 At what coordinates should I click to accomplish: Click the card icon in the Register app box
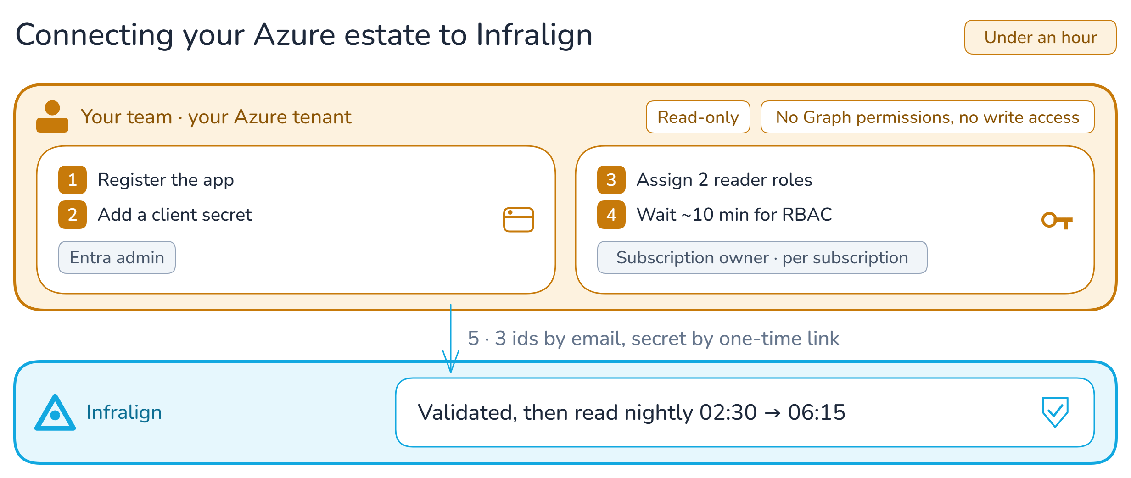coord(519,220)
